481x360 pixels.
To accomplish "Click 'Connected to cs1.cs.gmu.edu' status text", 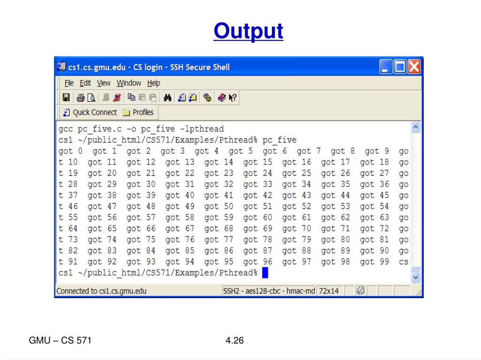I will click(x=101, y=291).
